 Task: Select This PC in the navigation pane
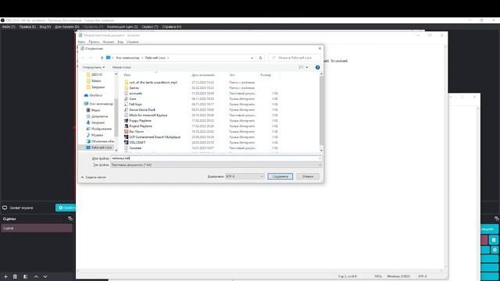coord(98,104)
